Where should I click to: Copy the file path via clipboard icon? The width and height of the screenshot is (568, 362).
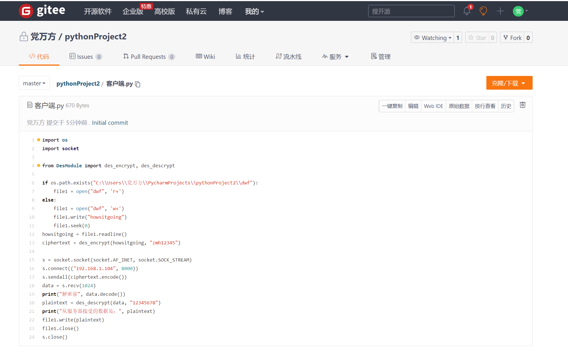coord(138,84)
